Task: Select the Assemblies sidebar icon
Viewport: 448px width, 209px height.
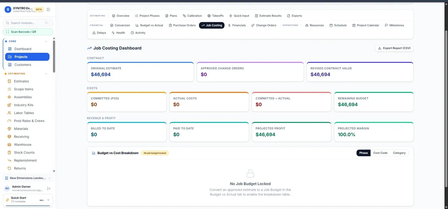Action: point(10,97)
